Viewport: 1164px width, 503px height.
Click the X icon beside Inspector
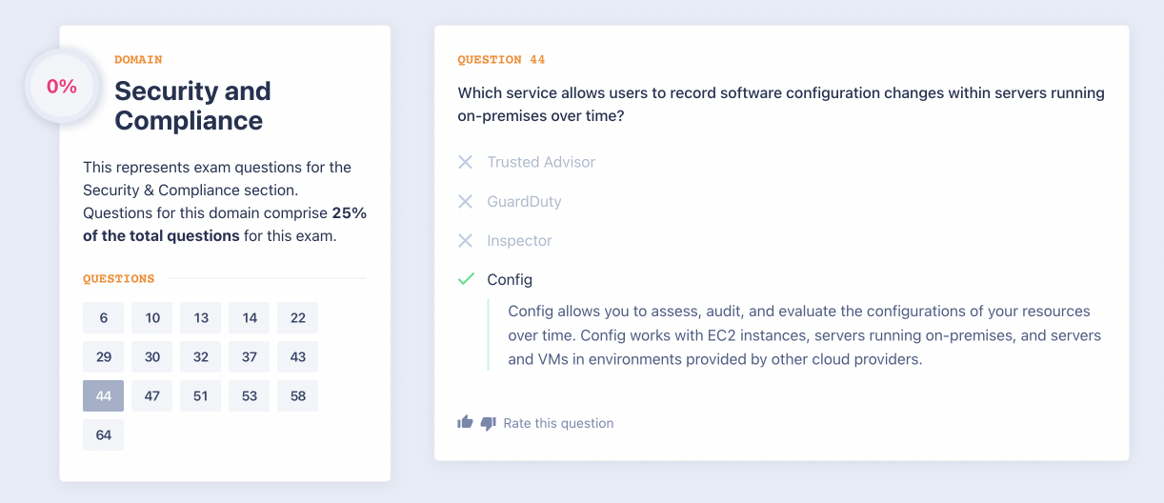pyautogui.click(x=465, y=241)
